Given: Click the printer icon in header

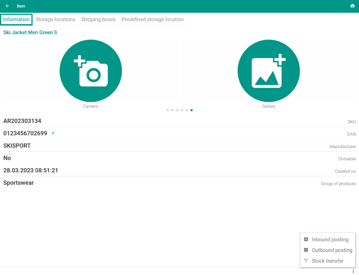Looking at the screenshot, I should tap(352, 6).
